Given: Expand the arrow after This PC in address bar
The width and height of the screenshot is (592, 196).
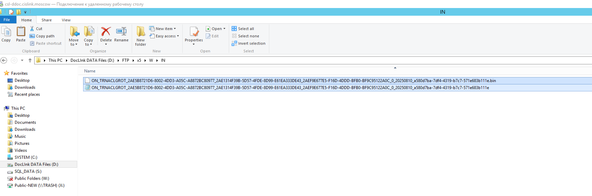Looking at the screenshot, I should (x=66, y=60).
